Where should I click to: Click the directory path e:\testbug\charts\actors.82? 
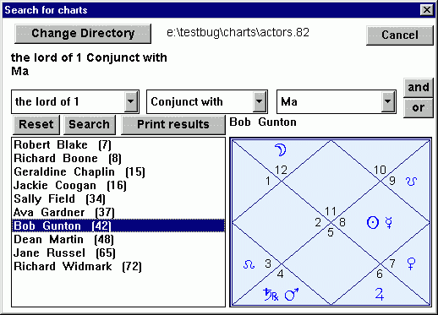coord(238,32)
